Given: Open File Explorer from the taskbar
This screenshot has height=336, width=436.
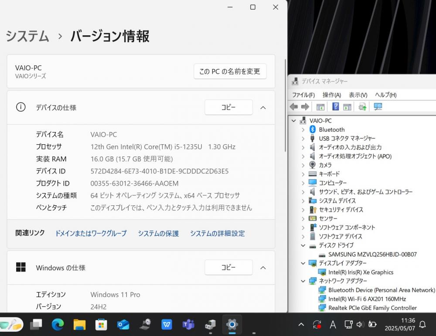Looking at the screenshot, I should click(x=79, y=324).
